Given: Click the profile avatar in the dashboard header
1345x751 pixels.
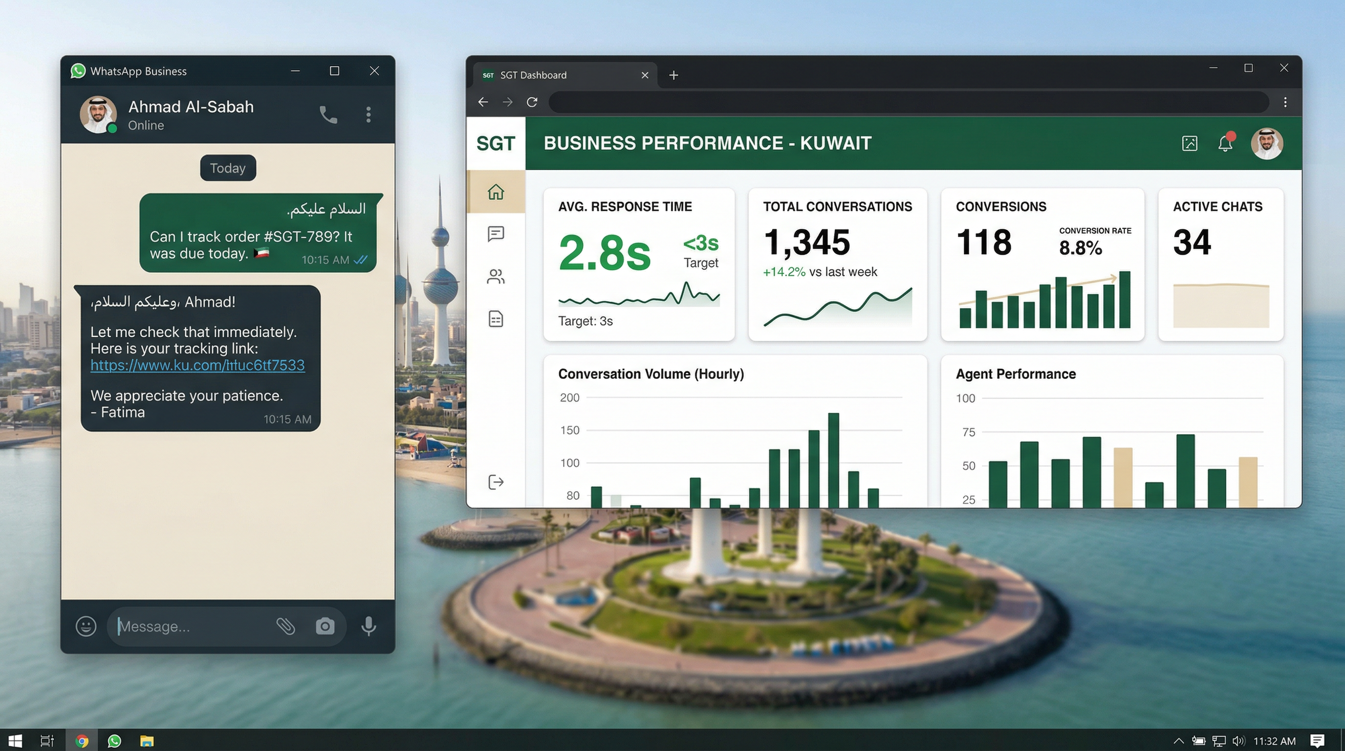Looking at the screenshot, I should (1267, 143).
